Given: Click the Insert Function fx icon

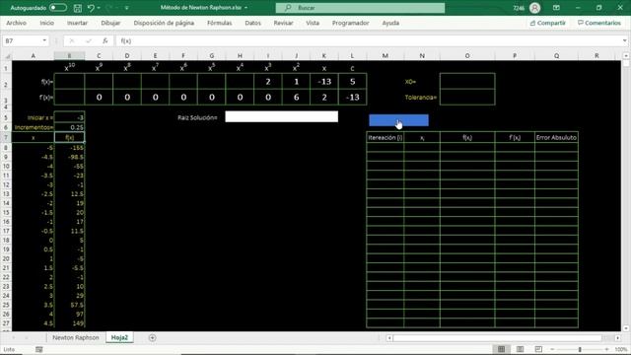Looking at the screenshot, I should [x=105, y=40].
